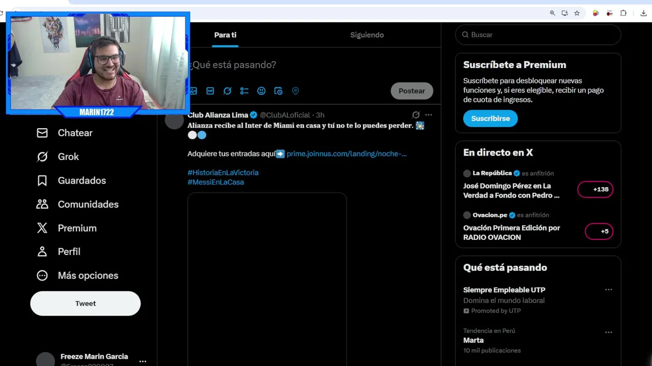Open Guardados bookmarks

point(71,180)
